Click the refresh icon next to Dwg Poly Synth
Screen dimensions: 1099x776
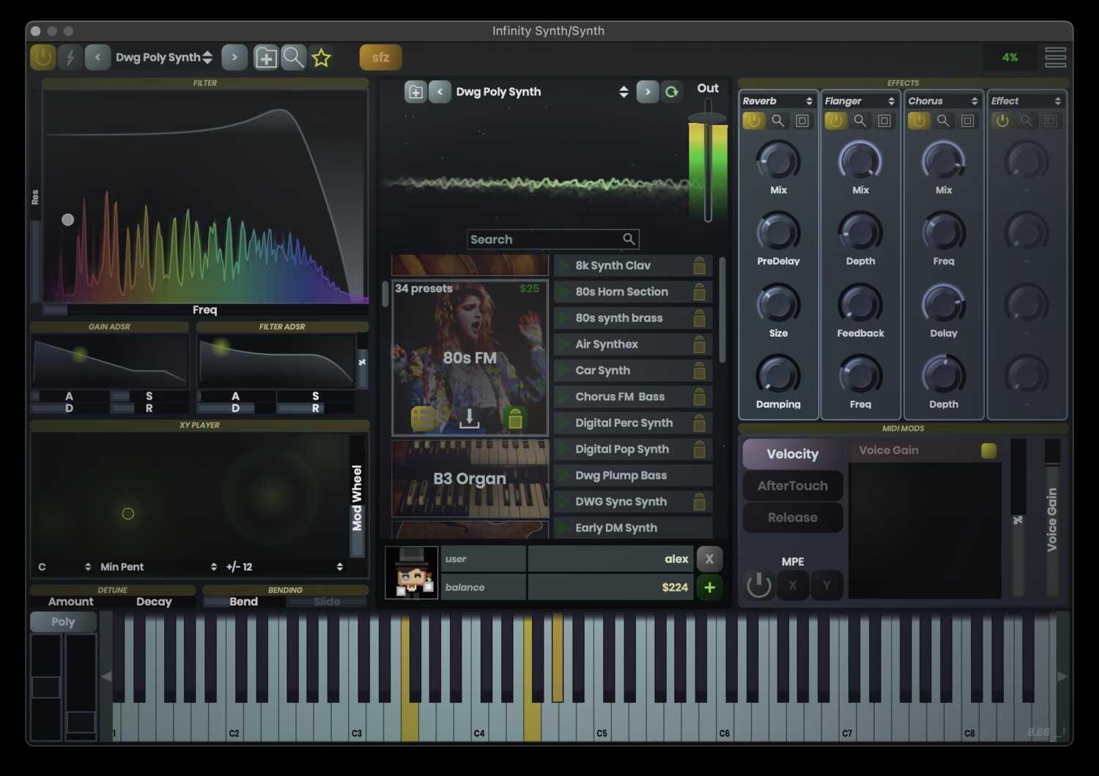coord(673,92)
